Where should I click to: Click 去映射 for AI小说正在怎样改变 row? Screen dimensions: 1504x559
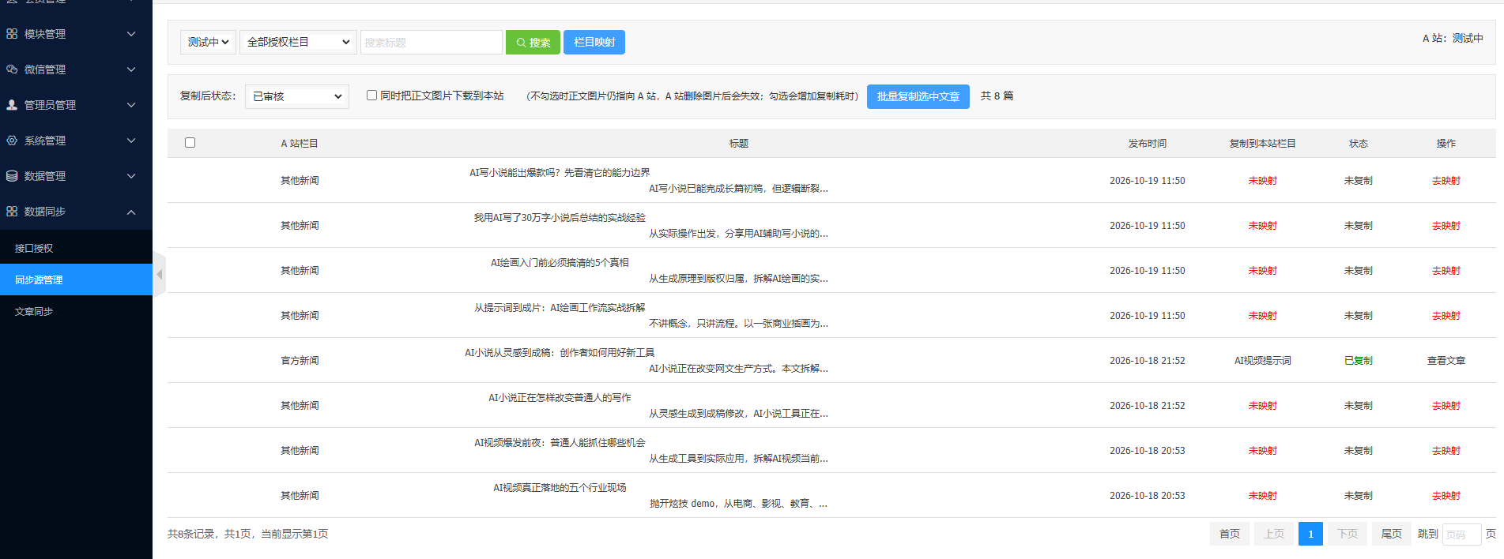1446,406
